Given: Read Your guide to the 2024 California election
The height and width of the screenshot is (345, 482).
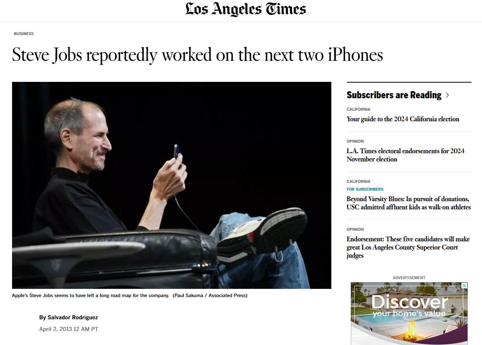Looking at the screenshot, I should [403, 119].
